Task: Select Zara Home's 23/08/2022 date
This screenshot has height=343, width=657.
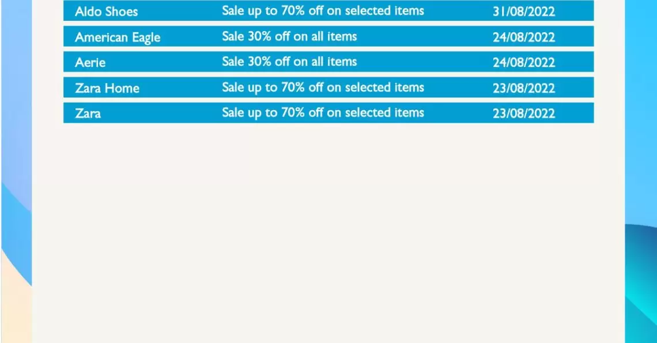Action: pyautogui.click(x=524, y=88)
